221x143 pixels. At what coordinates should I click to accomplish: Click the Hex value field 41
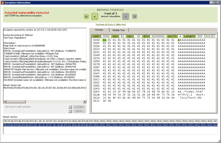point(122,36)
